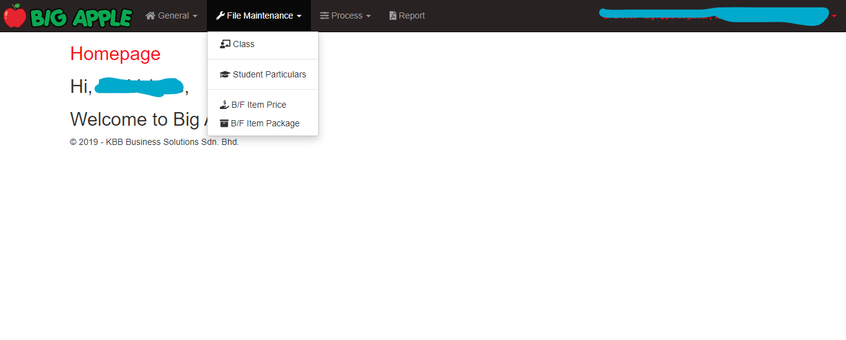This screenshot has height=340, width=846.
Task: Expand the General dropdown caret
Action: tap(195, 16)
